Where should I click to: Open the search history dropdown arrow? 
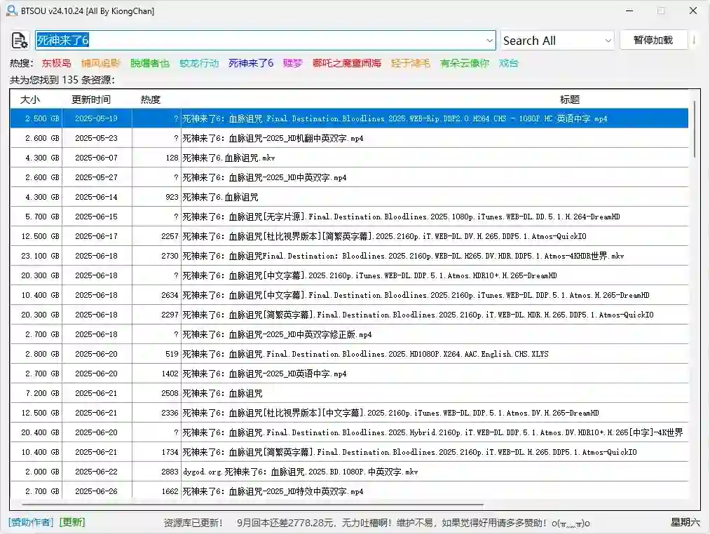click(x=489, y=41)
